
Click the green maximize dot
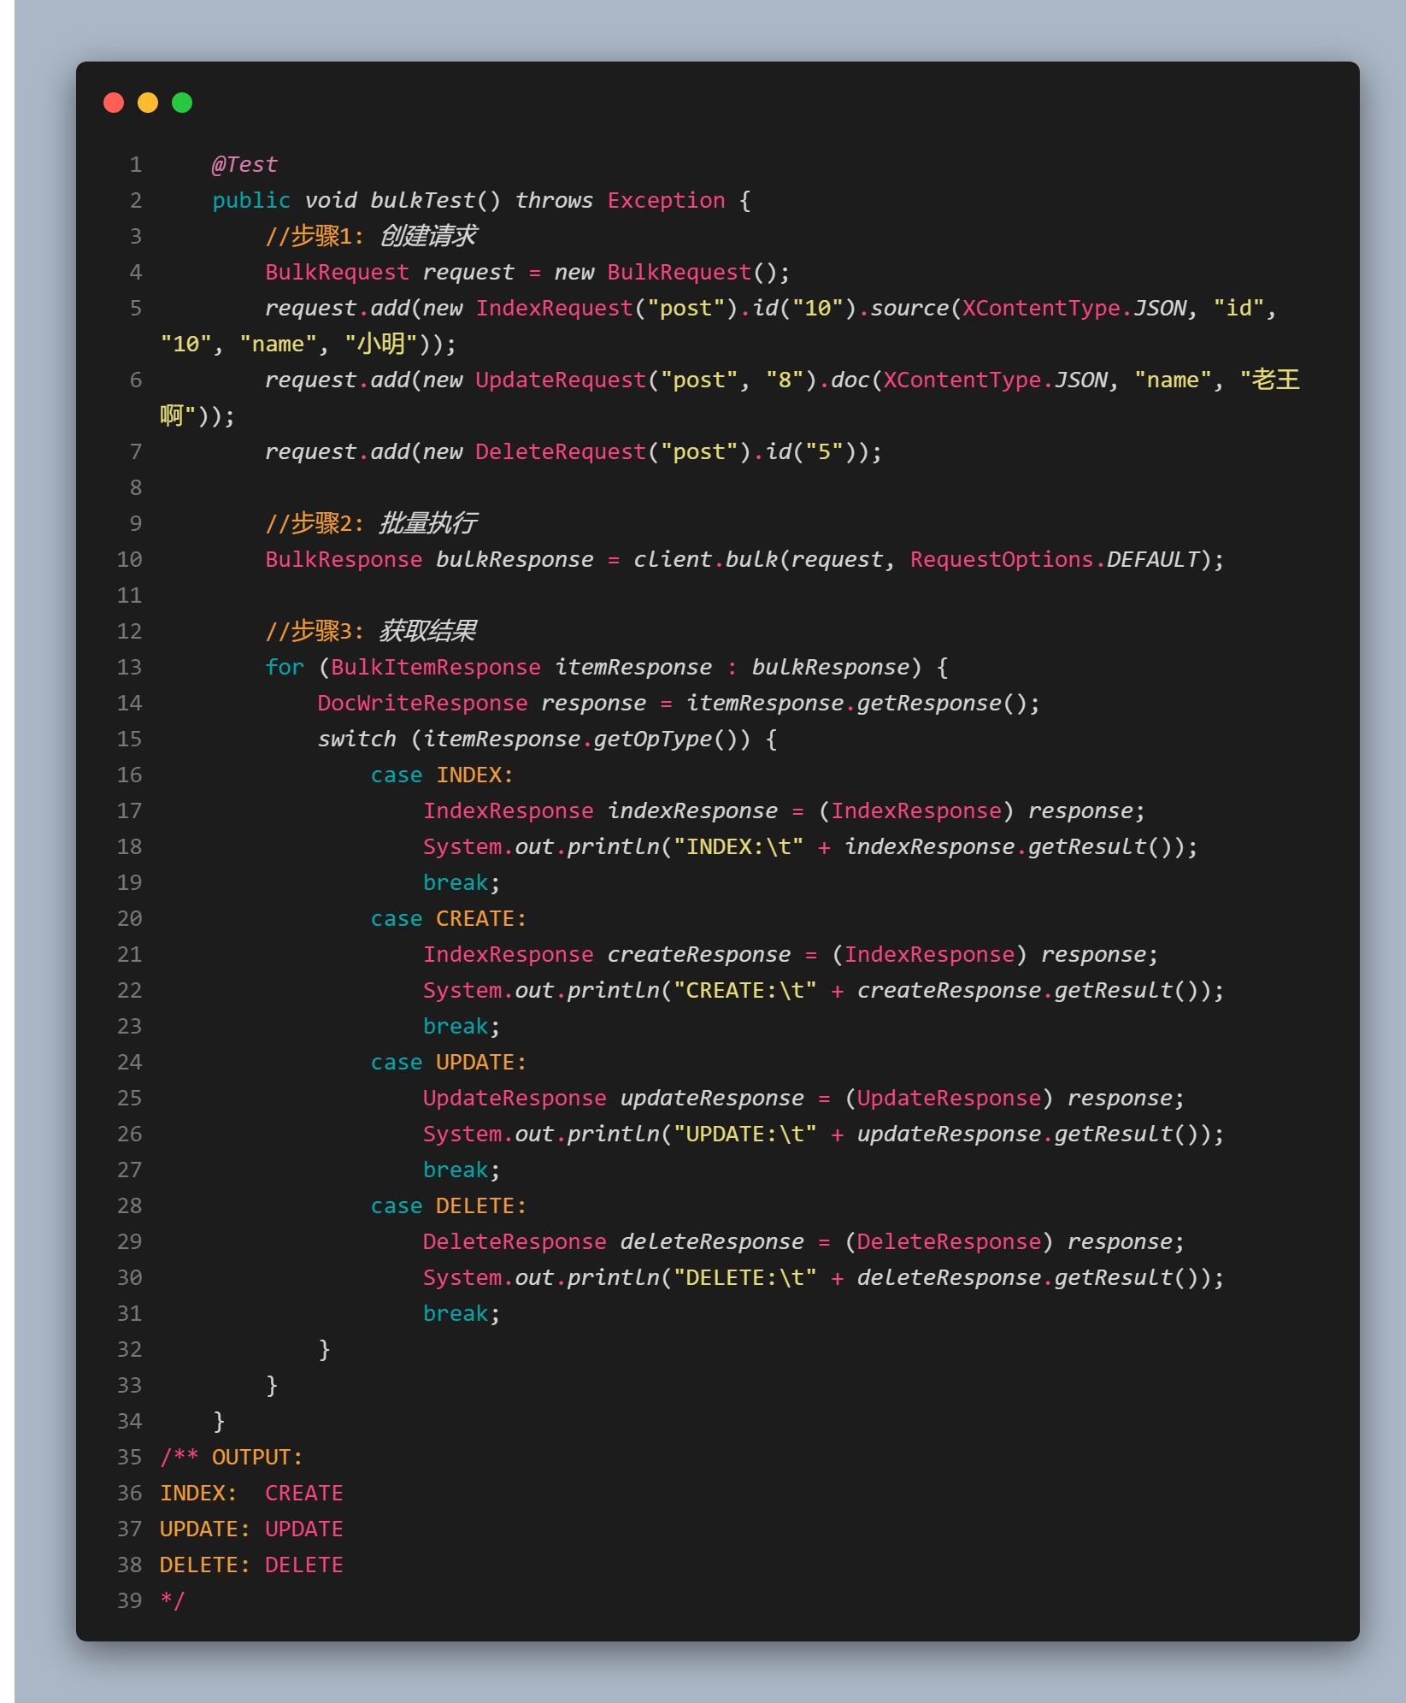[x=182, y=103]
